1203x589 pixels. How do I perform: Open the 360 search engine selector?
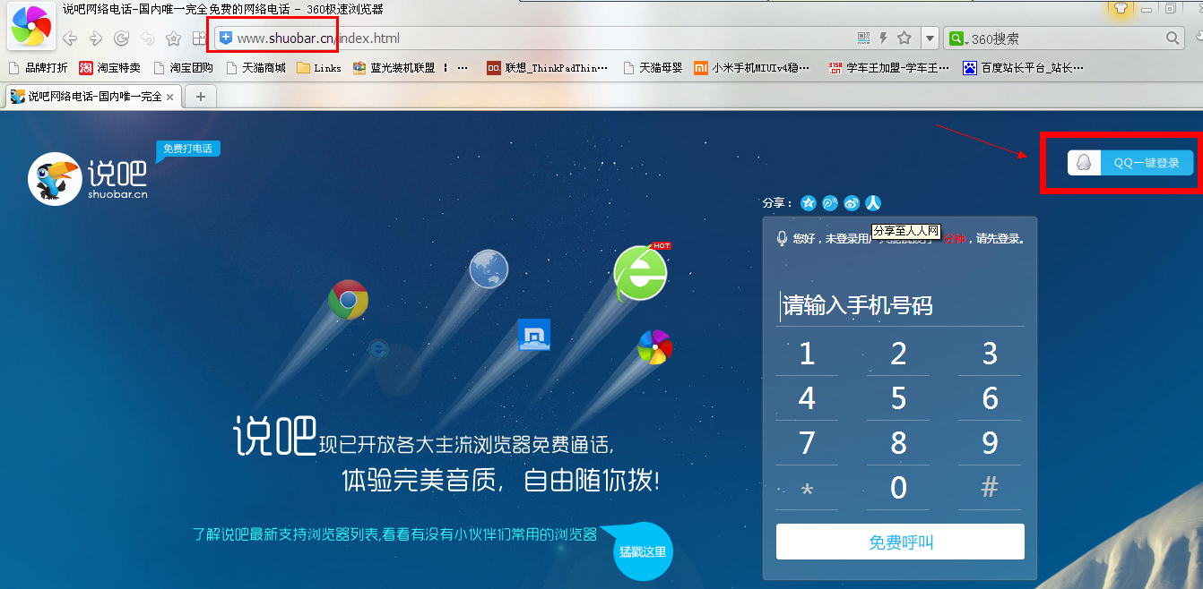pos(957,38)
